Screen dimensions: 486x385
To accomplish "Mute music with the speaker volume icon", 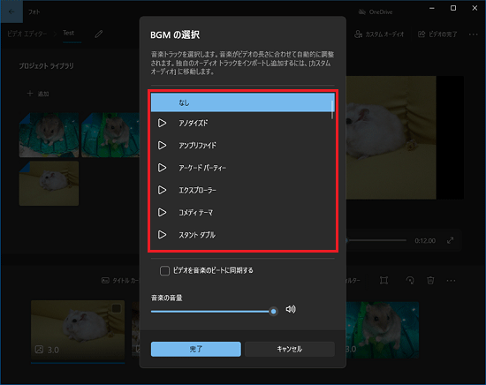I will (x=291, y=309).
